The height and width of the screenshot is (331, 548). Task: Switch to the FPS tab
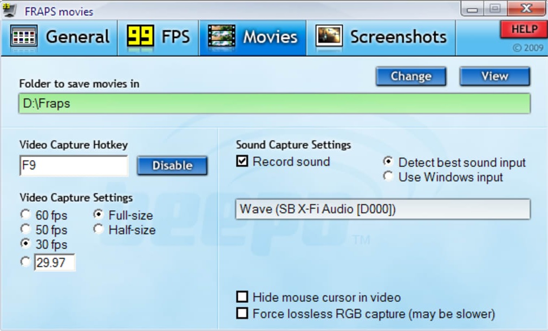[158, 37]
